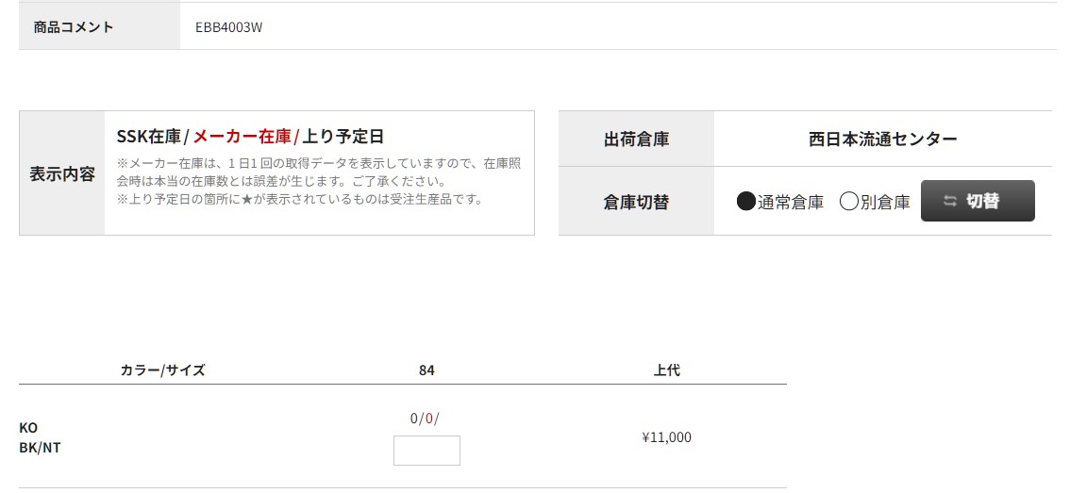Click the カラー/サイズ column header

pos(162,370)
